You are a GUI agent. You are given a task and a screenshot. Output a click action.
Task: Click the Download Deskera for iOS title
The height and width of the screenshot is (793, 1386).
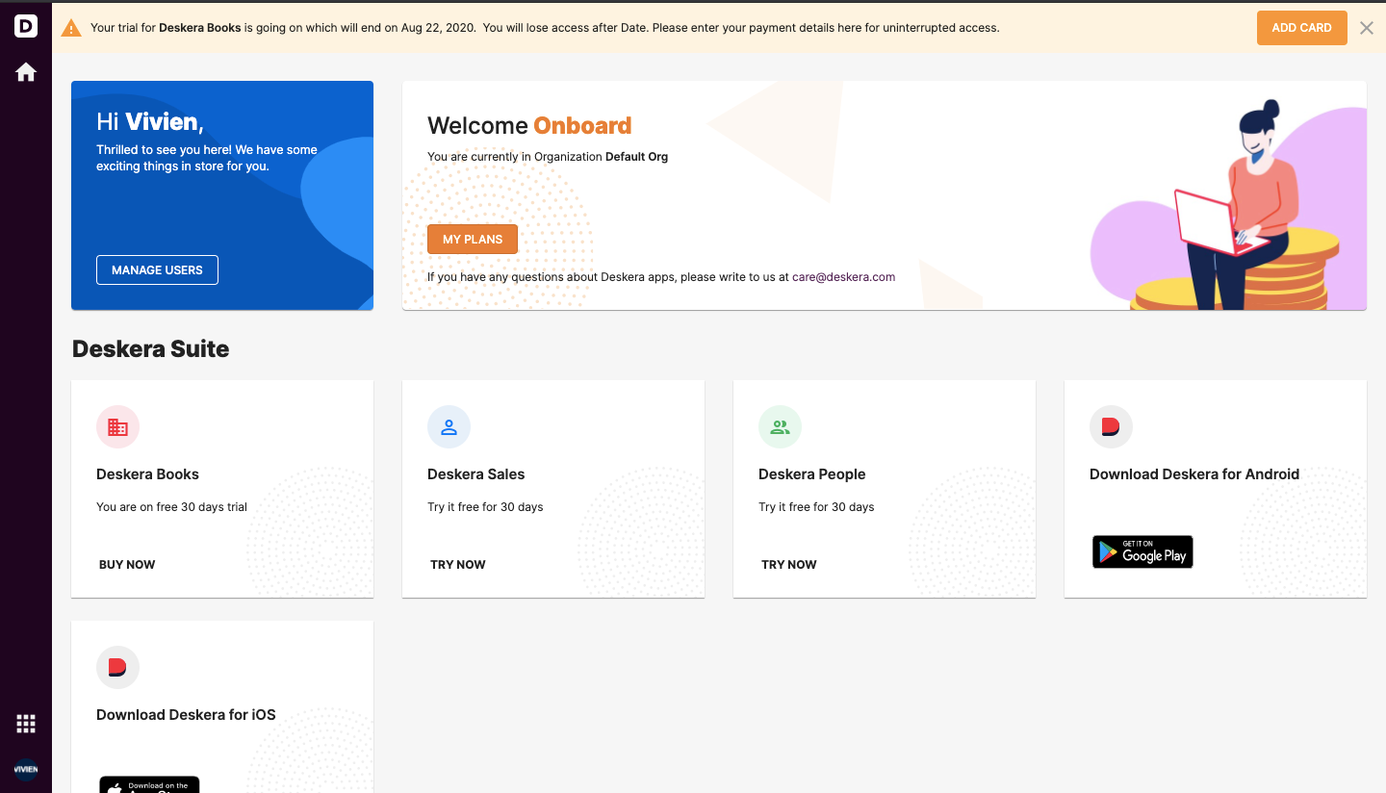pyautogui.click(x=186, y=715)
